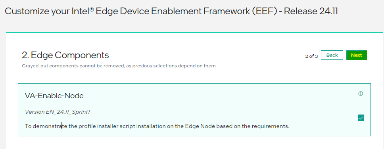Click the grayed-out components note
384x149 pixels.
point(119,66)
